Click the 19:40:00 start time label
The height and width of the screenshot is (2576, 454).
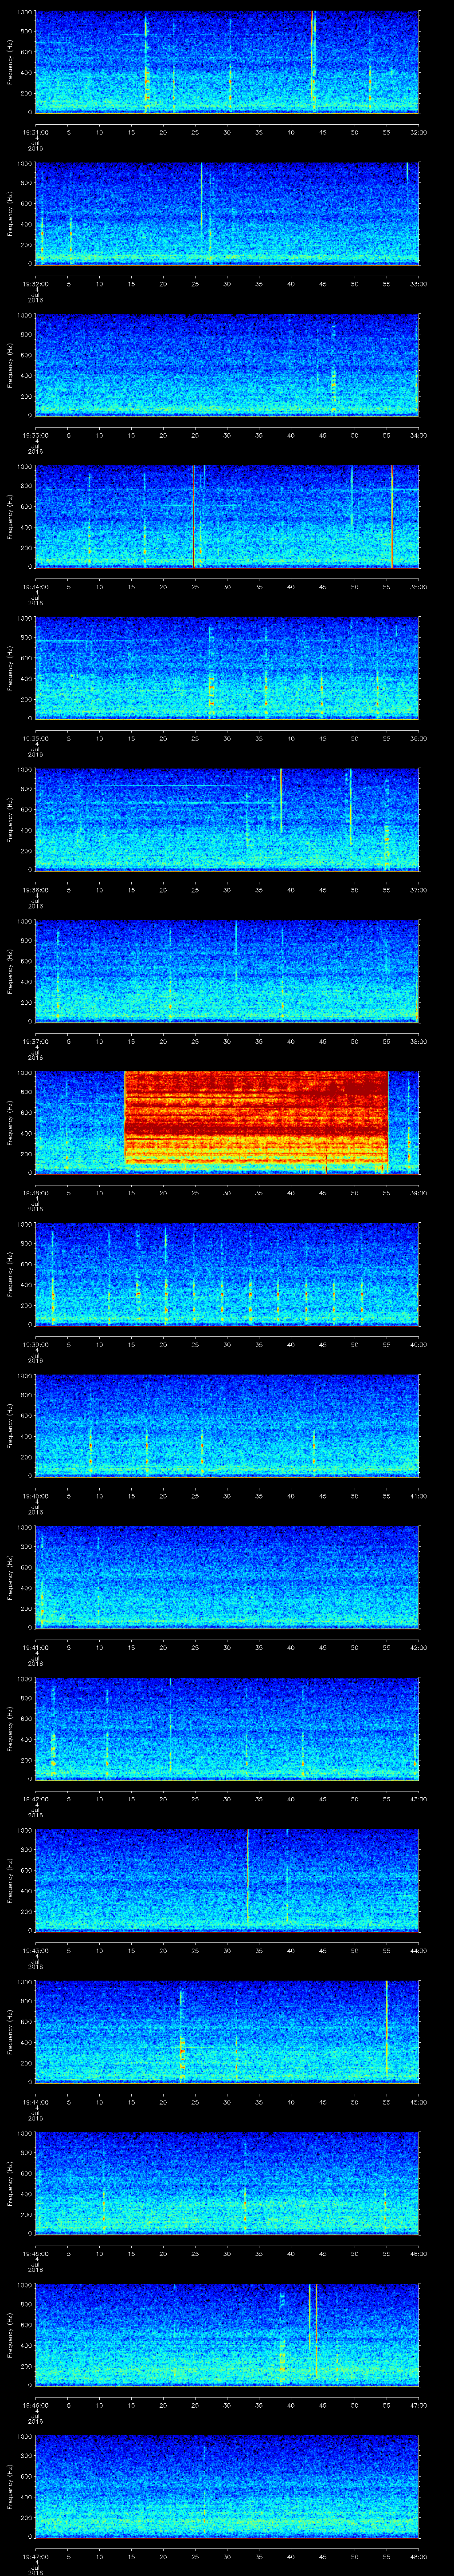click(x=36, y=1495)
